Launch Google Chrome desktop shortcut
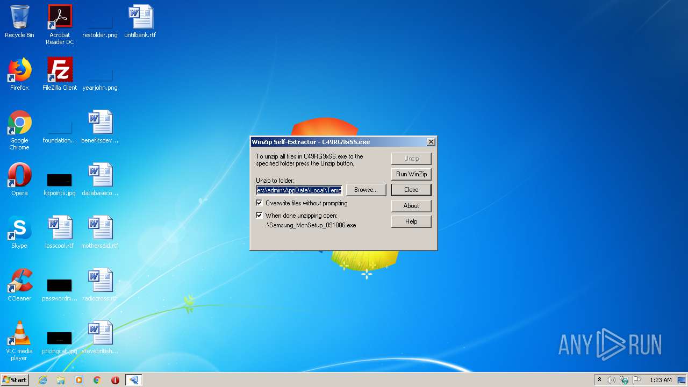 tap(19, 130)
